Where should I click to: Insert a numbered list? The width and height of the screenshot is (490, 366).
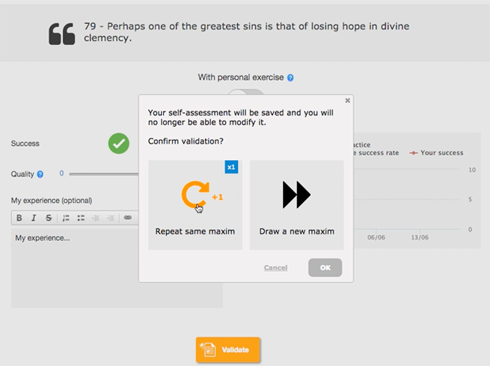[x=66, y=218]
